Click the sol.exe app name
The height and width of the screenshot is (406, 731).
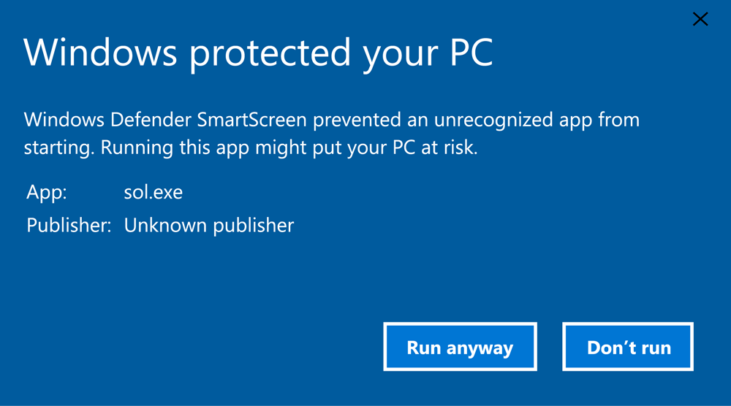[x=154, y=192]
